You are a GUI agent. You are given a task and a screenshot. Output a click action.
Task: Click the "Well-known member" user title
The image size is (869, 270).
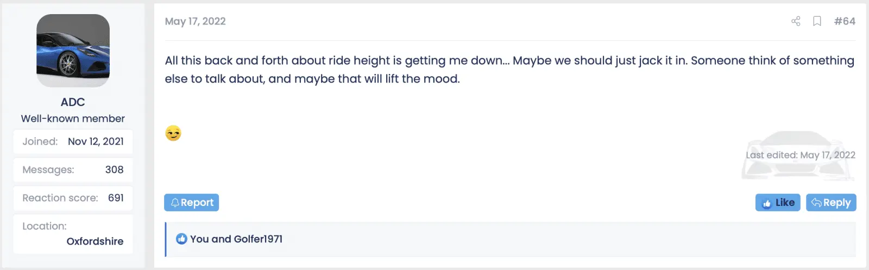coord(73,118)
